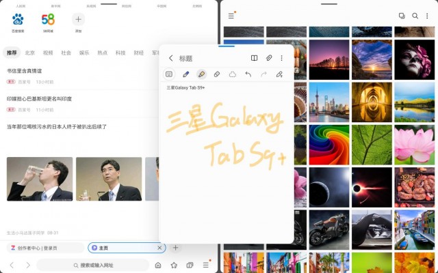The width and height of the screenshot is (438, 273).
Task: Open the mountain lake landscape photo
Action: (415, 102)
